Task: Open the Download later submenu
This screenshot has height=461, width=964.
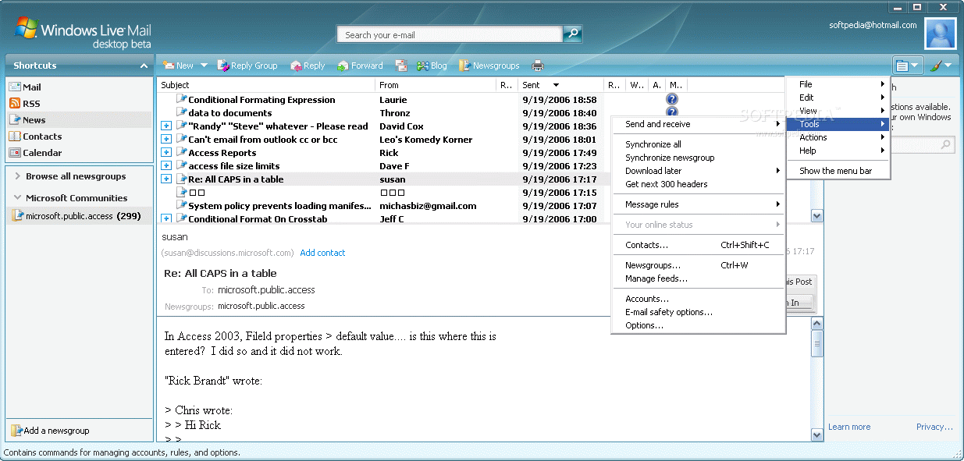Action: [x=698, y=171]
